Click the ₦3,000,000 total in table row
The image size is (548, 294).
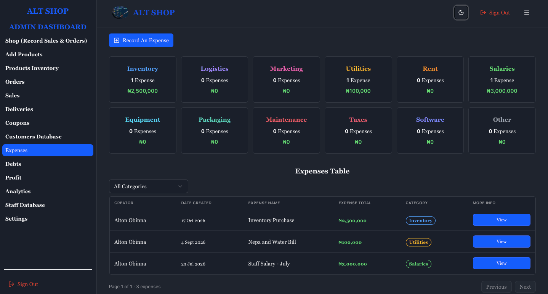[x=353, y=264]
